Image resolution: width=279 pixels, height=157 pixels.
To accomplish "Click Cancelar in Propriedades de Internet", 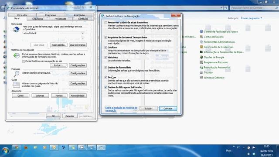I will (70, 116).
